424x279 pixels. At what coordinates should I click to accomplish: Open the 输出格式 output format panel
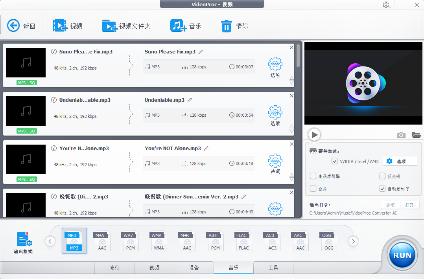(23, 240)
